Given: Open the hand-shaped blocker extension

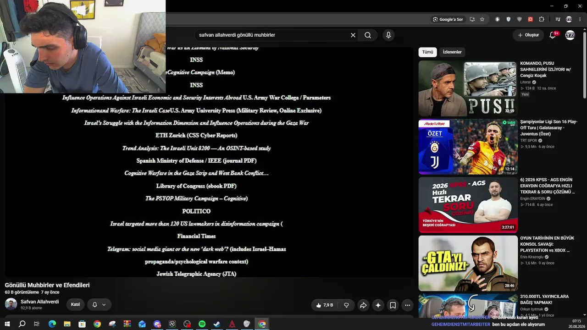Looking at the screenshot, I should click(498, 19).
